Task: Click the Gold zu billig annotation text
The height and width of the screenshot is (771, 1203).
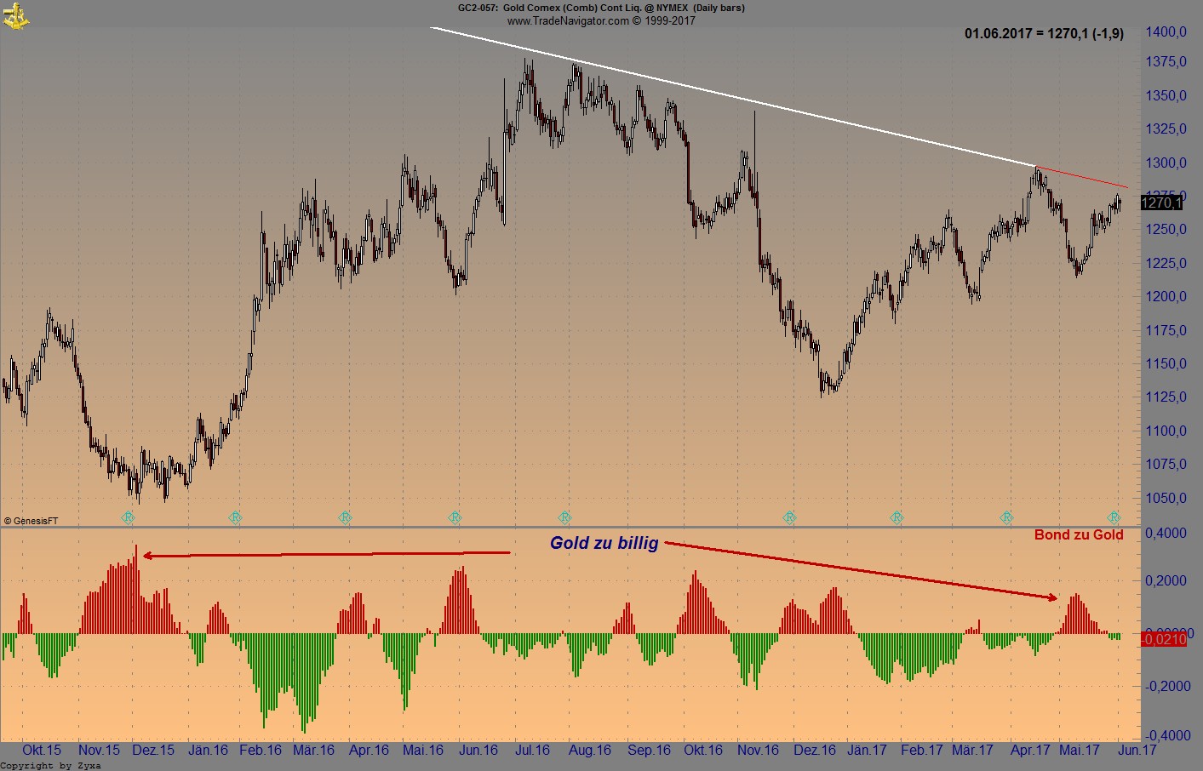Action: point(604,543)
